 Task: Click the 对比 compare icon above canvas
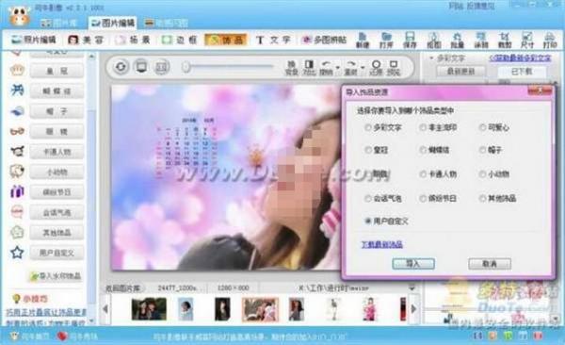click(x=309, y=68)
